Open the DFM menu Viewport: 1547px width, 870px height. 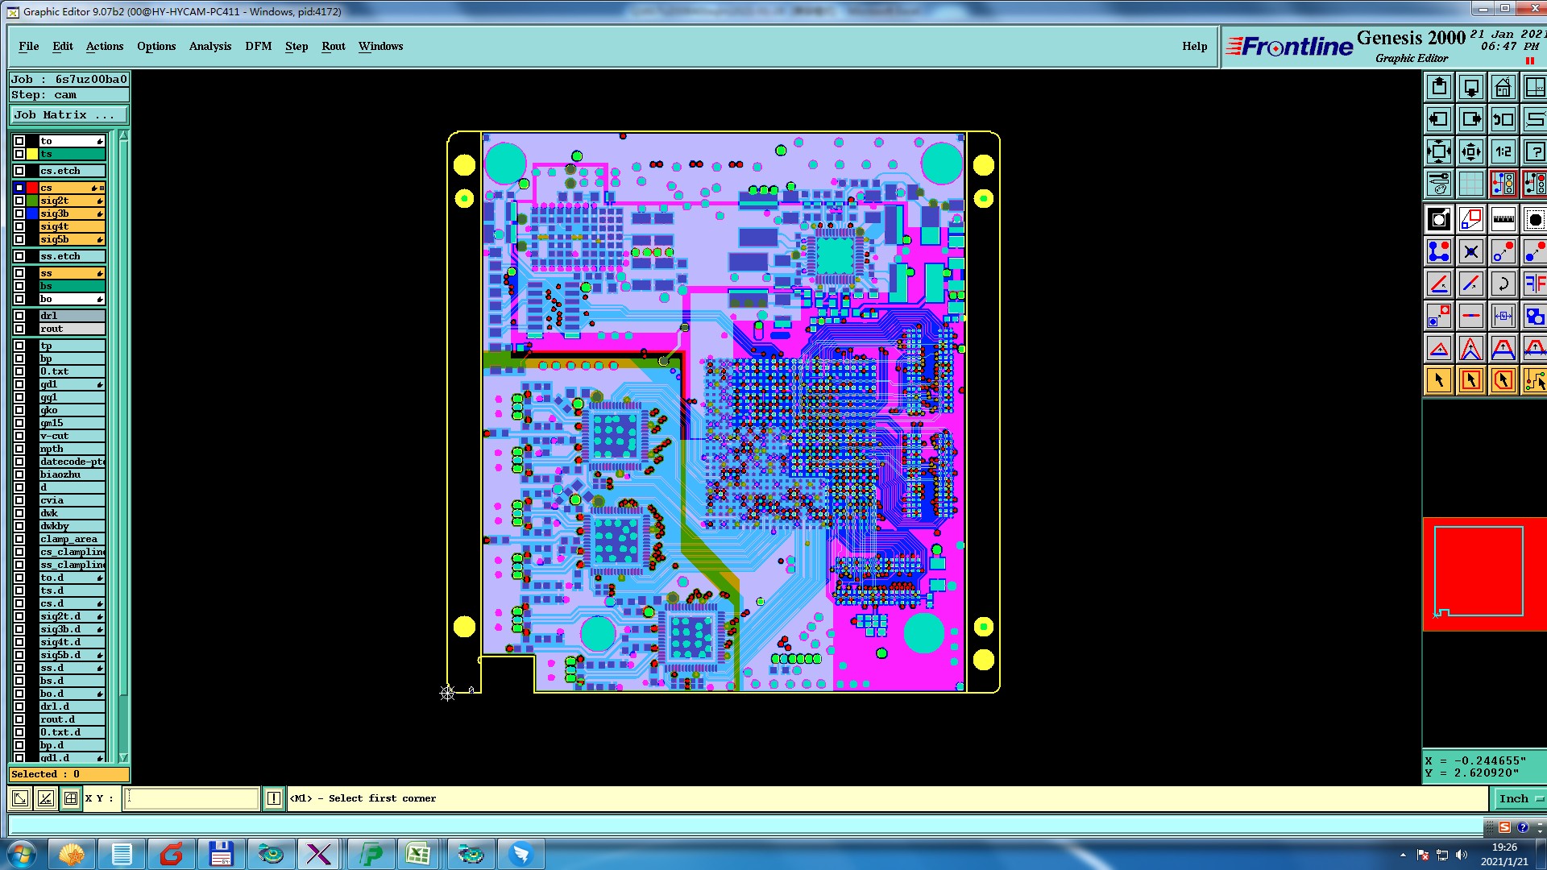[x=258, y=46]
